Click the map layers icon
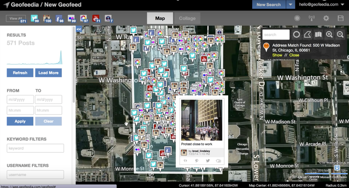 (x=318, y=34)
